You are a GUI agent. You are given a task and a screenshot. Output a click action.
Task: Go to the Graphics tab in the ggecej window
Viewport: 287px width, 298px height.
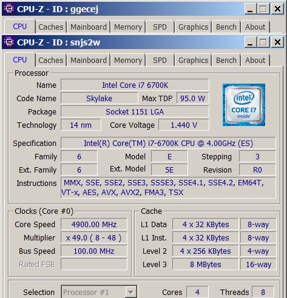pyautogui.click(x=193, y=27)
